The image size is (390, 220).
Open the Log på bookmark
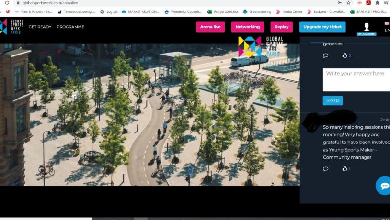pos(109,11)
